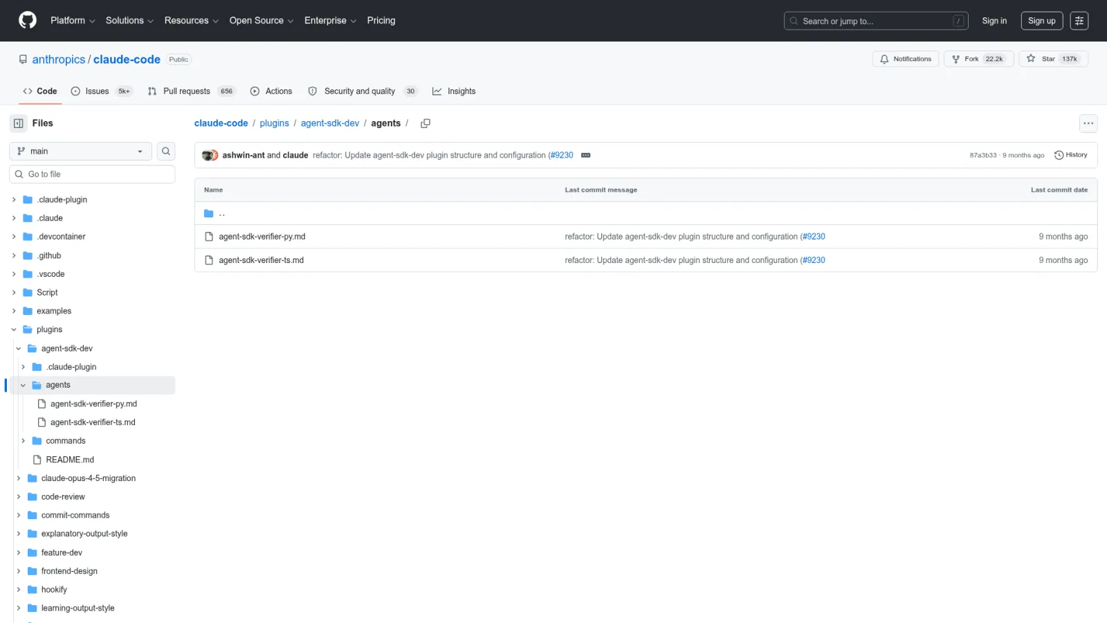The width and height of the screenshot is (1107, 623).
Task: Open the feature-dev folder in tree
Action: coord(62,552)
